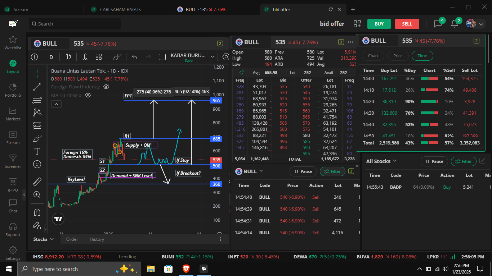Open the notifications bell icon
Viewport: 492px width, 276px height.
pyautogui.click(x=455, y=24)
